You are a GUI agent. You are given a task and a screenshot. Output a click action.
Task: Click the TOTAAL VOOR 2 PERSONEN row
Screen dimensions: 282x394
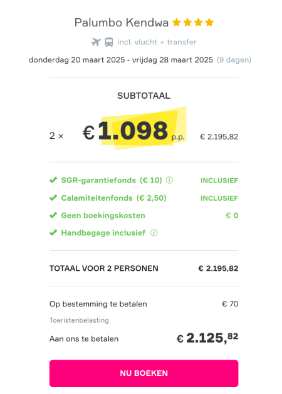click(144, 268)
